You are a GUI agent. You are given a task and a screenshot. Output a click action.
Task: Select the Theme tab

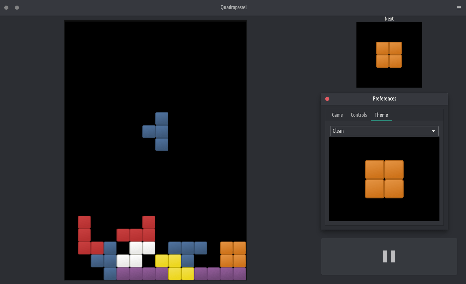coord(381,115)
